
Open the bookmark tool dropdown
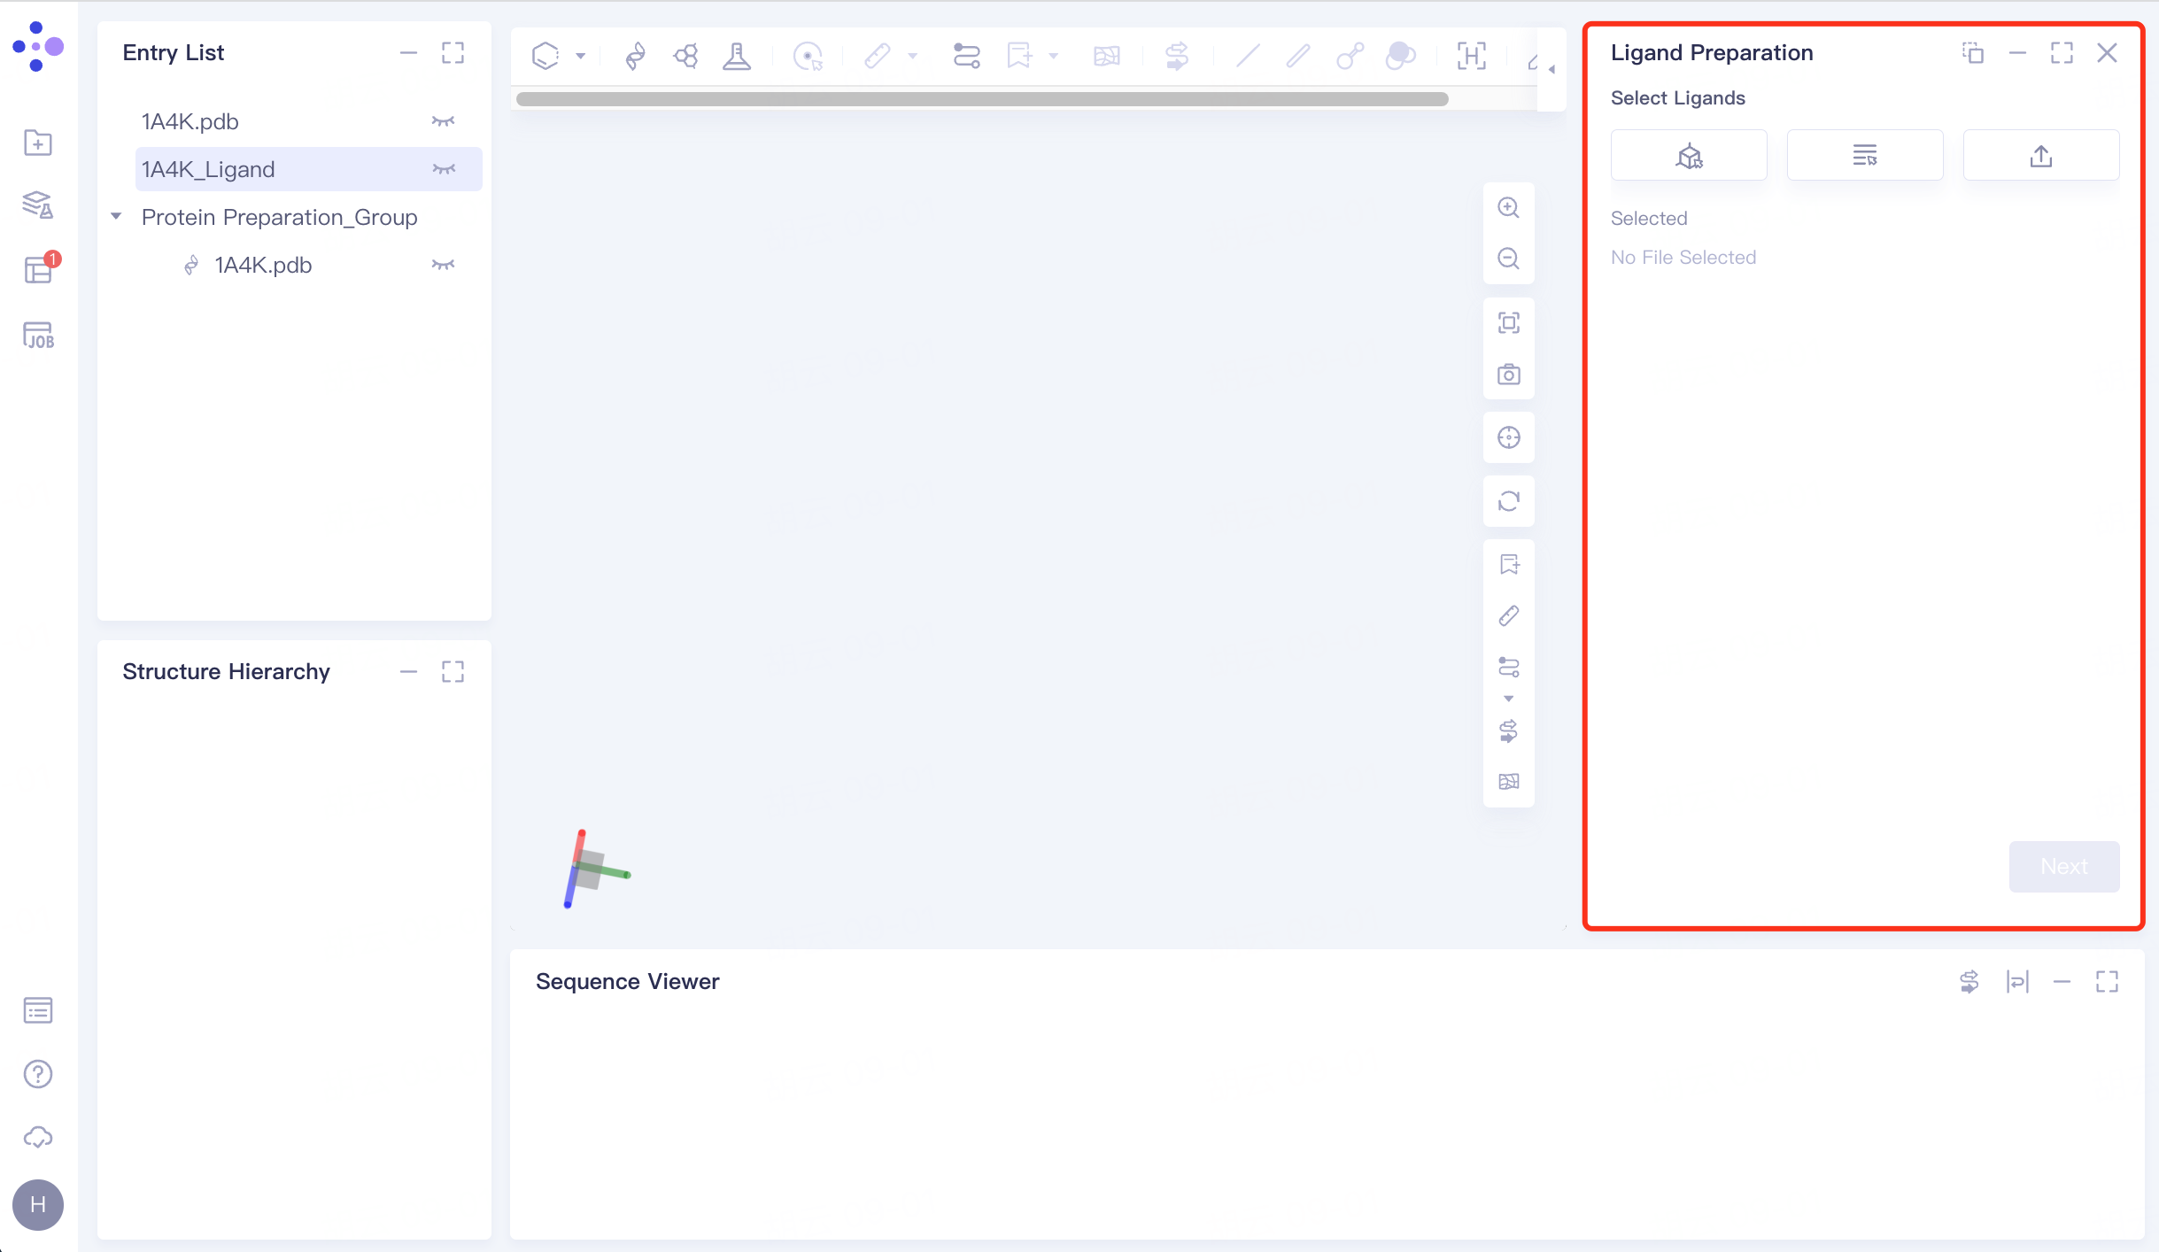click(x=1052, y=56)
